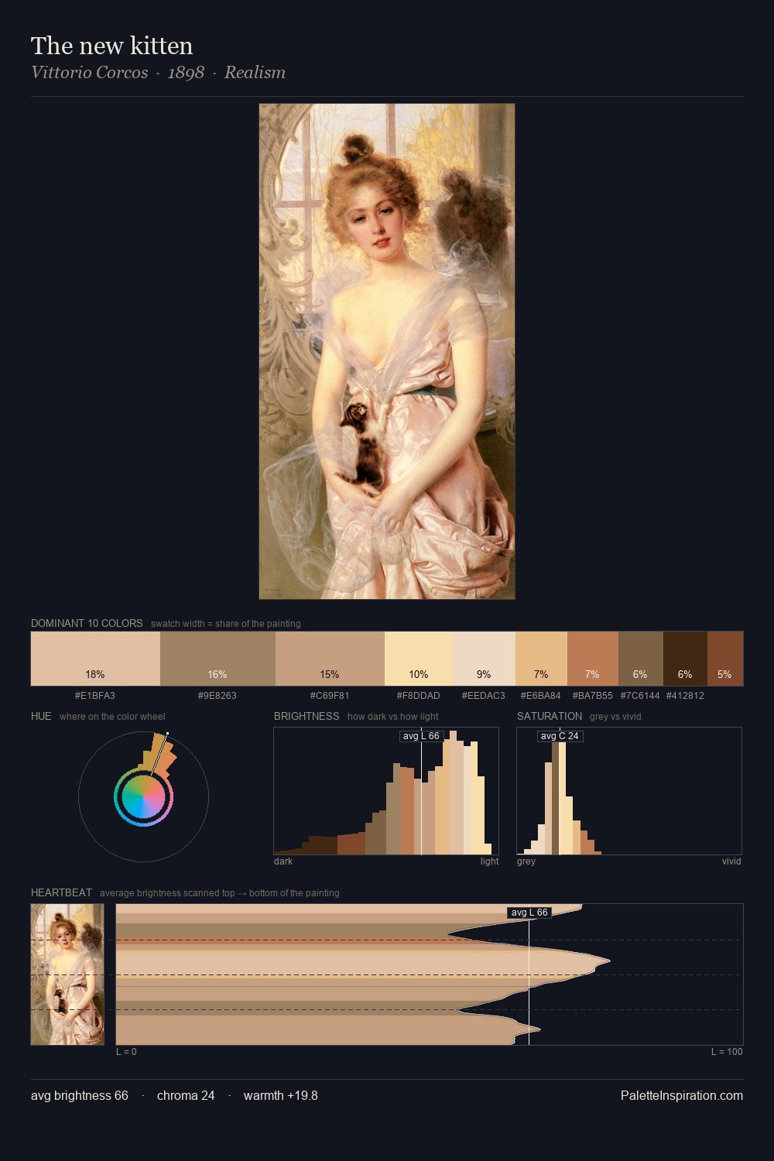Click the hex code text #F8DDAD
774x1161 pixels.
[x=419, y=696]
